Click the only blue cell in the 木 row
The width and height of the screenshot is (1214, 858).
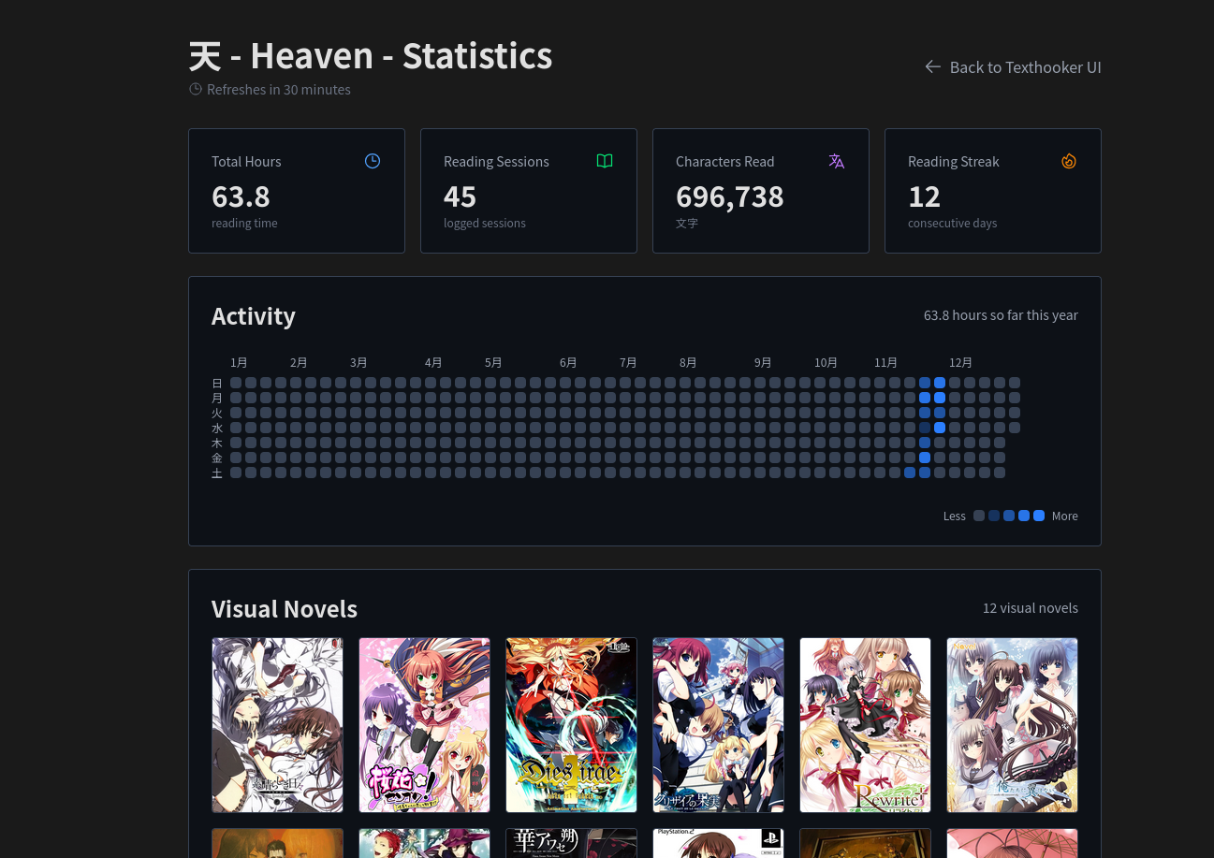pos(925,443)
